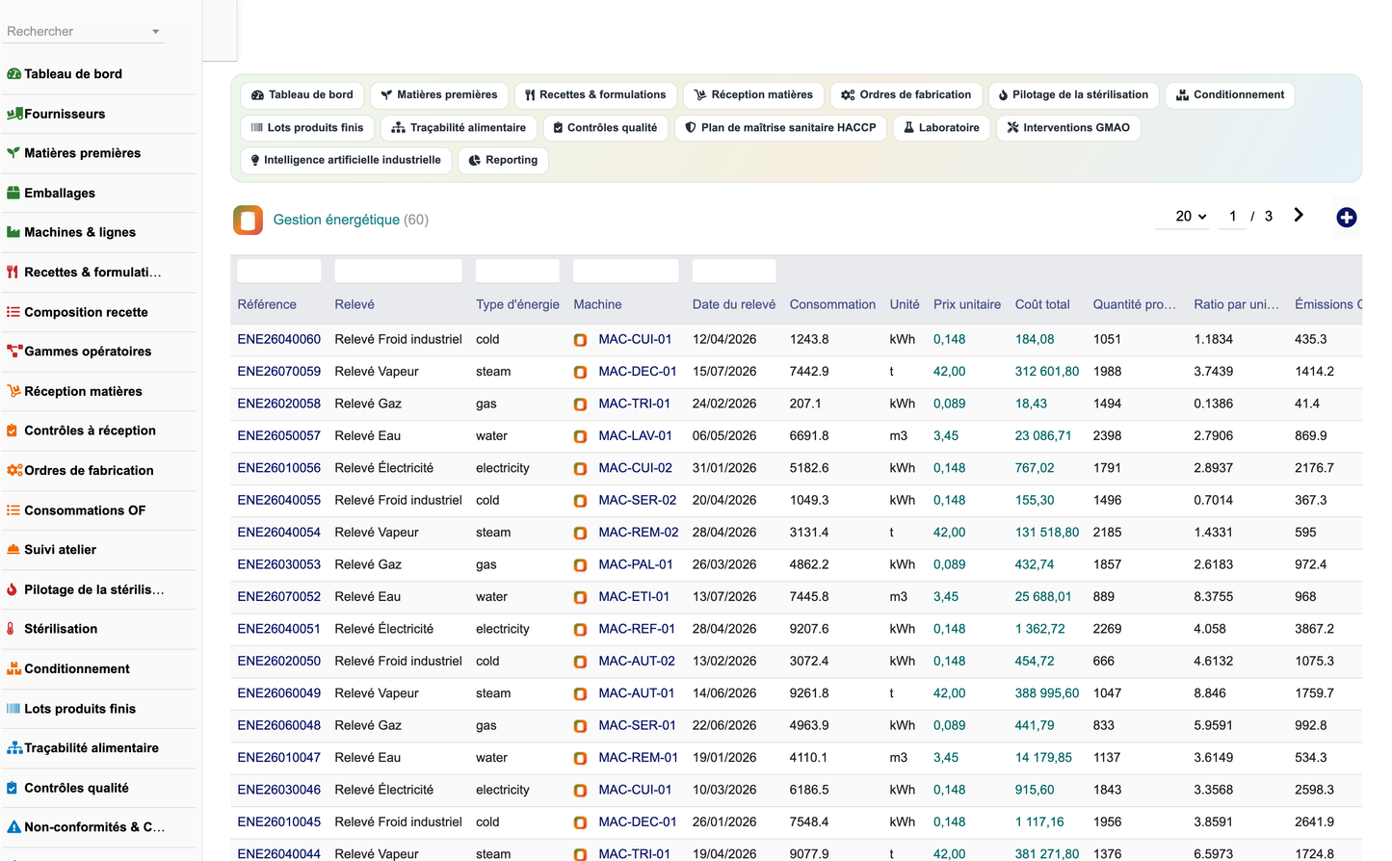This screenshot has width=1392, height=861.
Task: Click the Gammes opératoires diagram icon
Action: 14,352
